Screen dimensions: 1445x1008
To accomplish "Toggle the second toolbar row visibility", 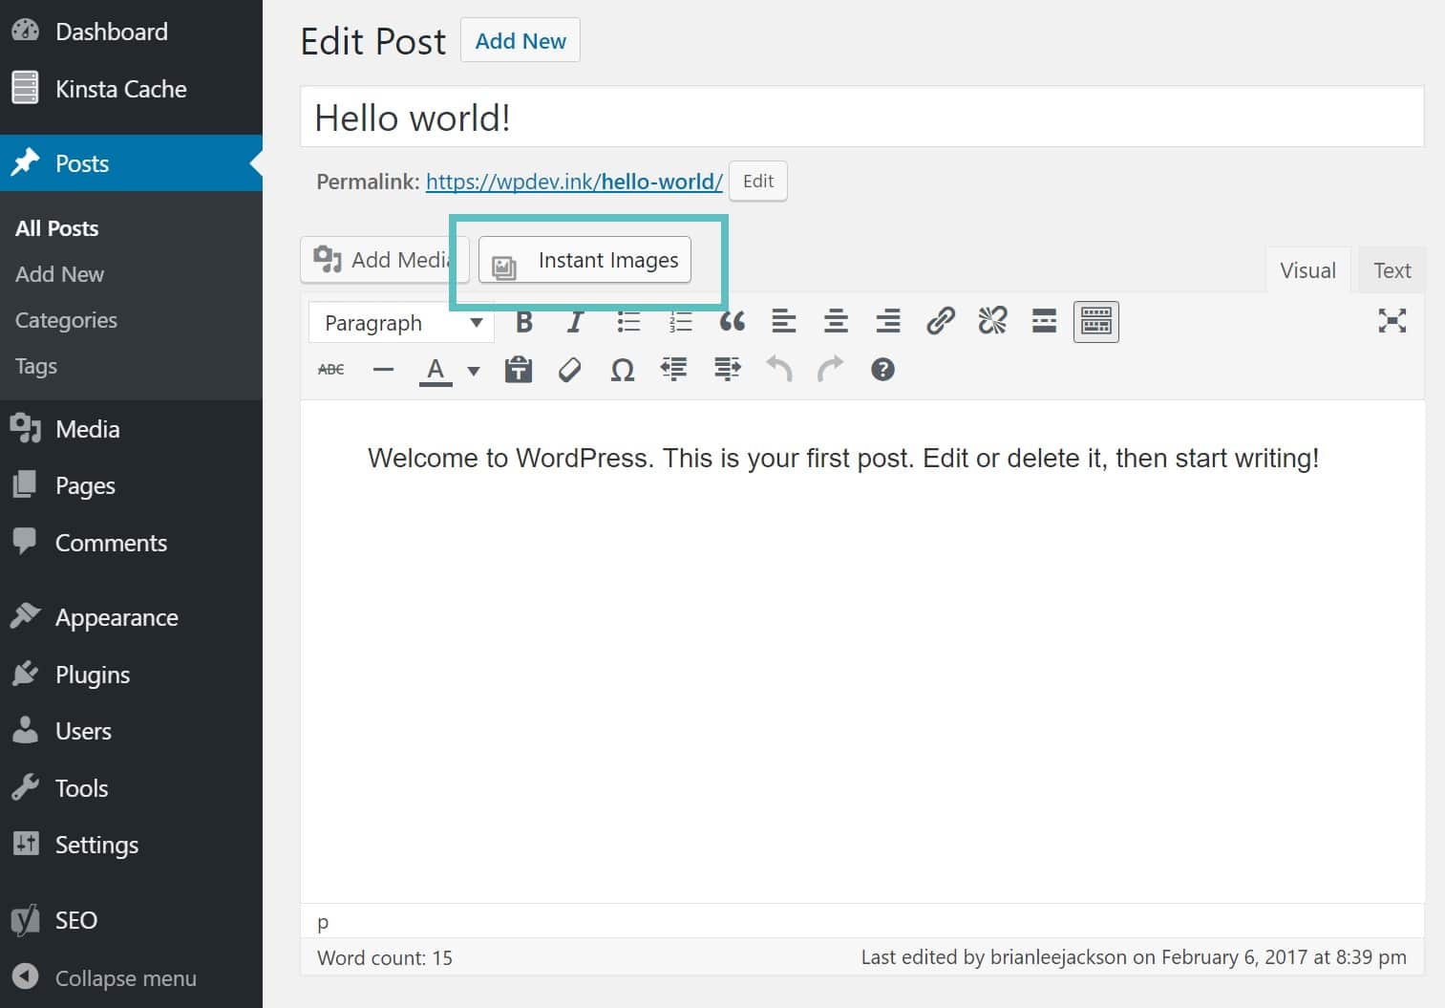I will tap(1094, 321).
